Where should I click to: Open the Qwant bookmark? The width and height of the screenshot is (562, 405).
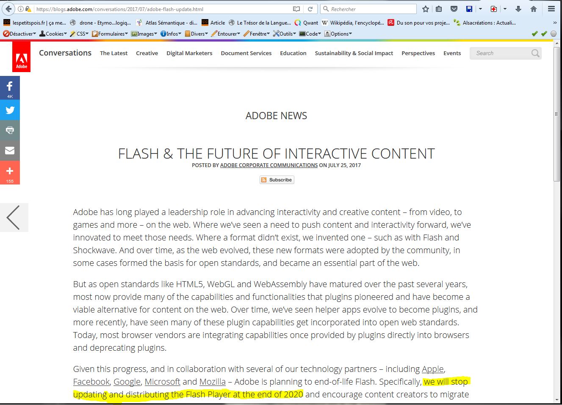[x=306, y=23]
